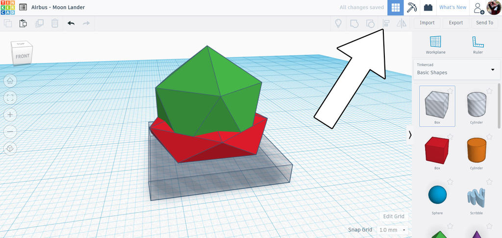Select the Workplane tool
The image size is (502, 238).
tap(435, 45)
